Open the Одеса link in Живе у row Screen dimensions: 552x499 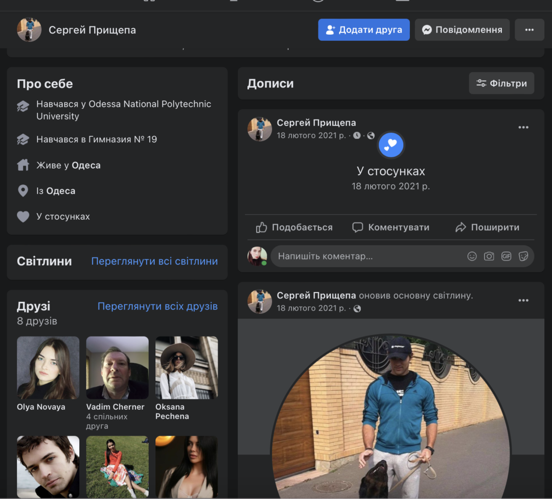86,165
